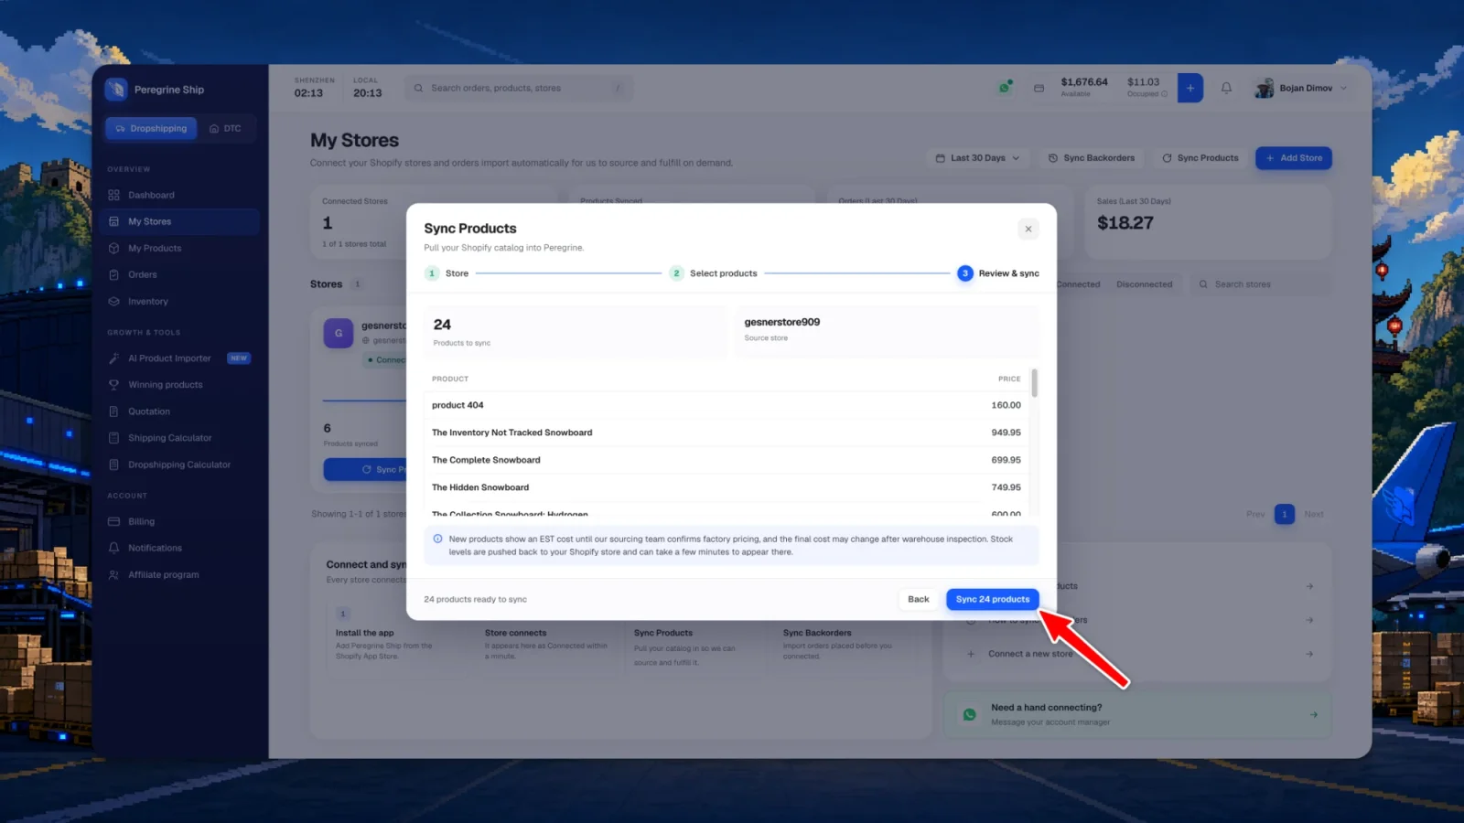This screenshot has width=1464, height=823.
Task: Click the product 404 row
Action: pyautogui.click(x=727, y=405)
